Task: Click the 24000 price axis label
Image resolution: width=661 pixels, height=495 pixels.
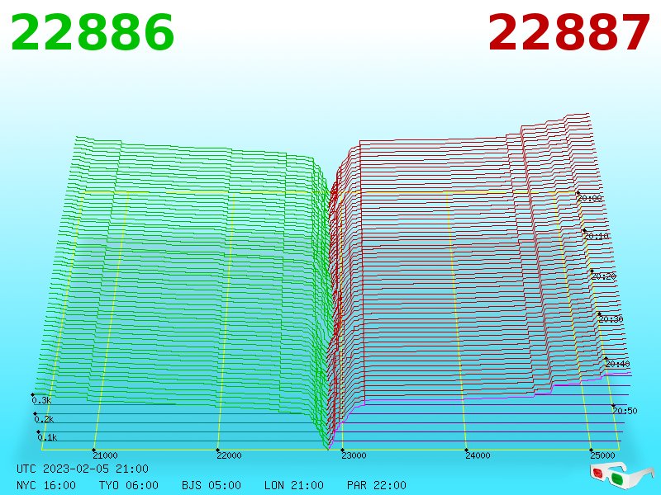Action: click(x=478, y=455)
